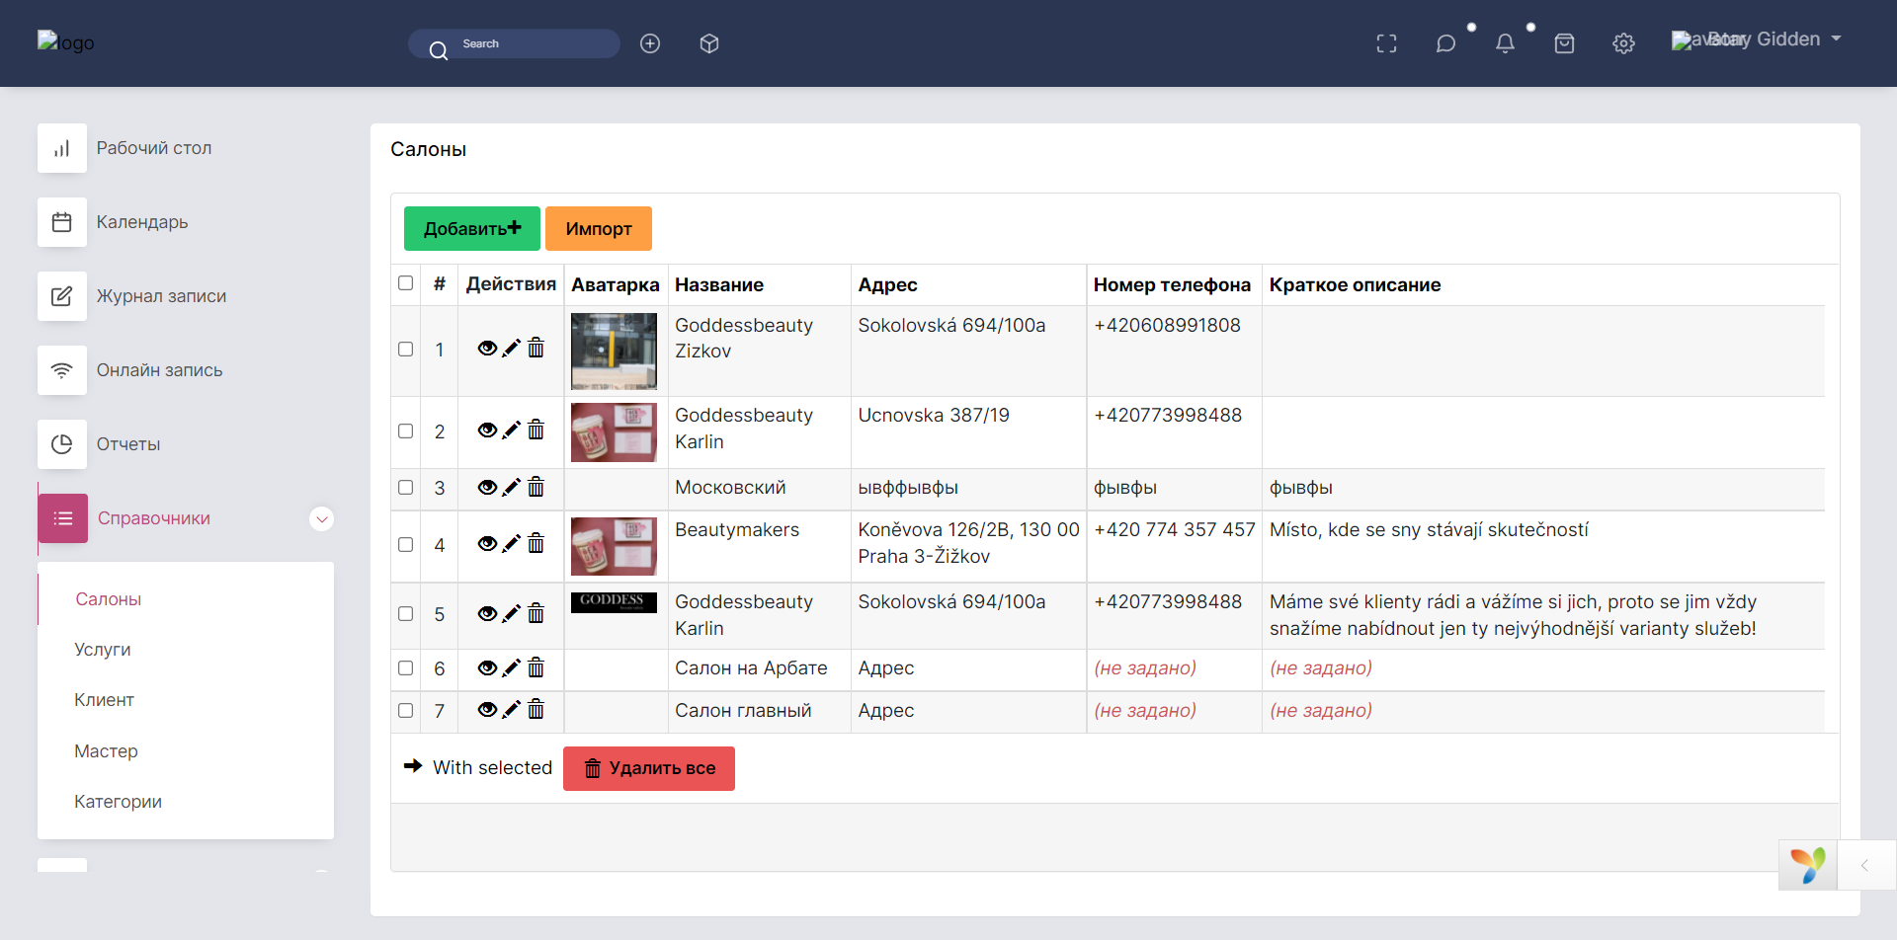Delete salon row number 2
Image resolution: width=1897 pixels, height=940 pixels.
coord(536,430)
